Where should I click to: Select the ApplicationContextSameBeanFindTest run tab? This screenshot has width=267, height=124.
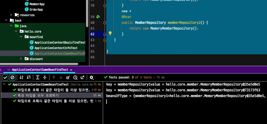click(x=40, y=70)
